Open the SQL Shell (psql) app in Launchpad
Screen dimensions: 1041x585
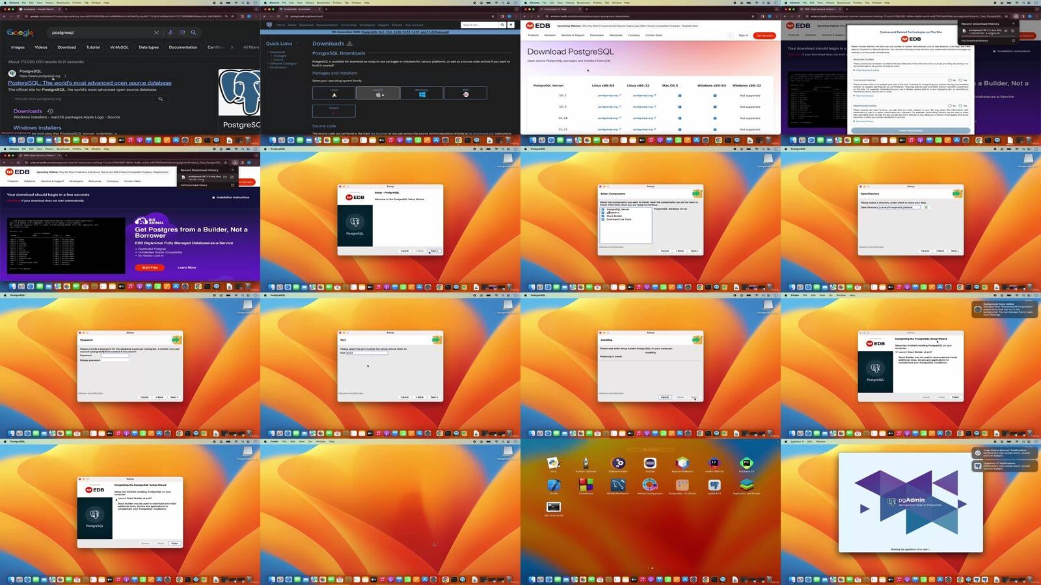click(x=554, y=508)
